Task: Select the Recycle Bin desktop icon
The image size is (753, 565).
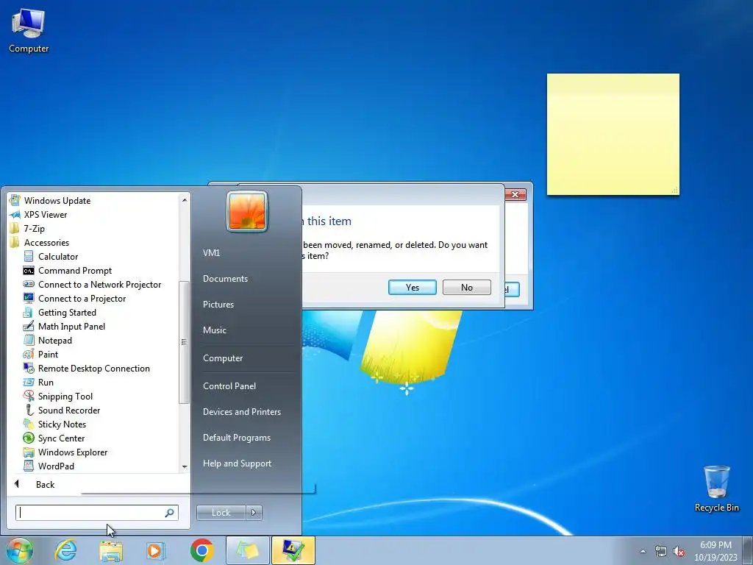Action: 716,488
